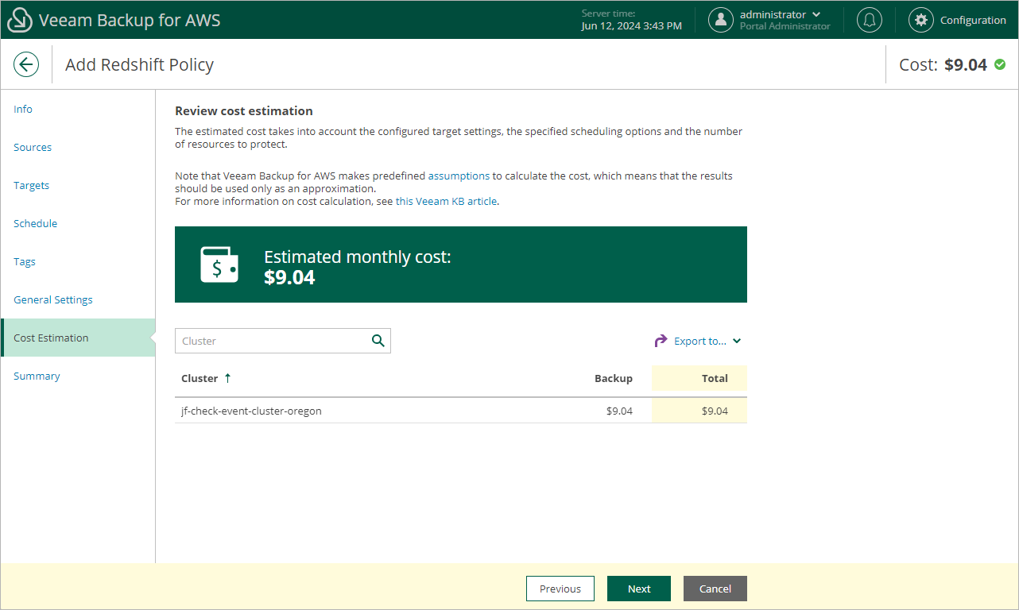Switch to the Targets step
1019x610 pixels.
tap(32, 185)
